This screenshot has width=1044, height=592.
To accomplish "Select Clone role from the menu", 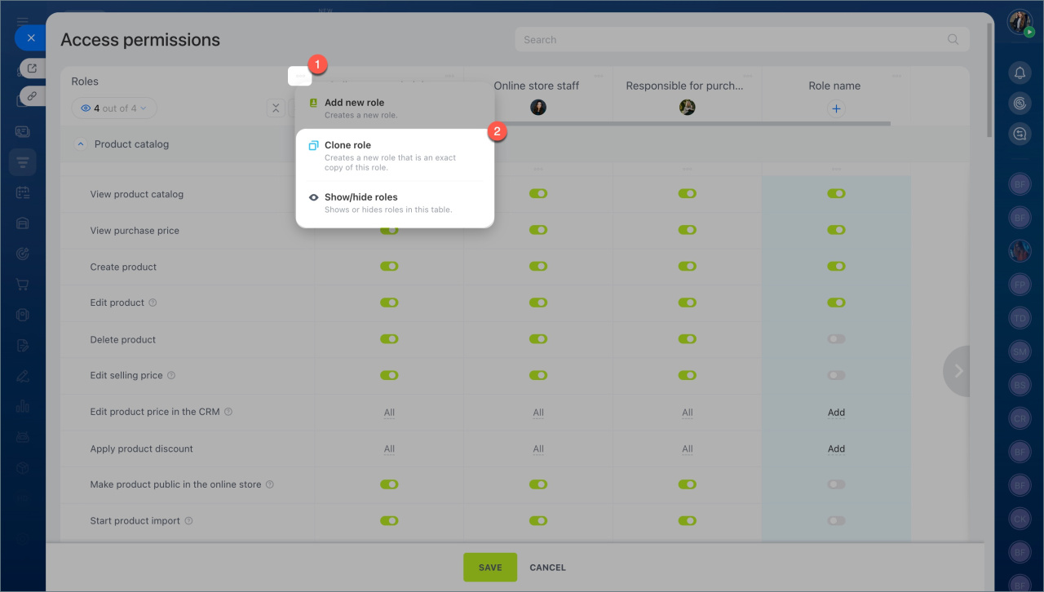I will pos(348,145).
